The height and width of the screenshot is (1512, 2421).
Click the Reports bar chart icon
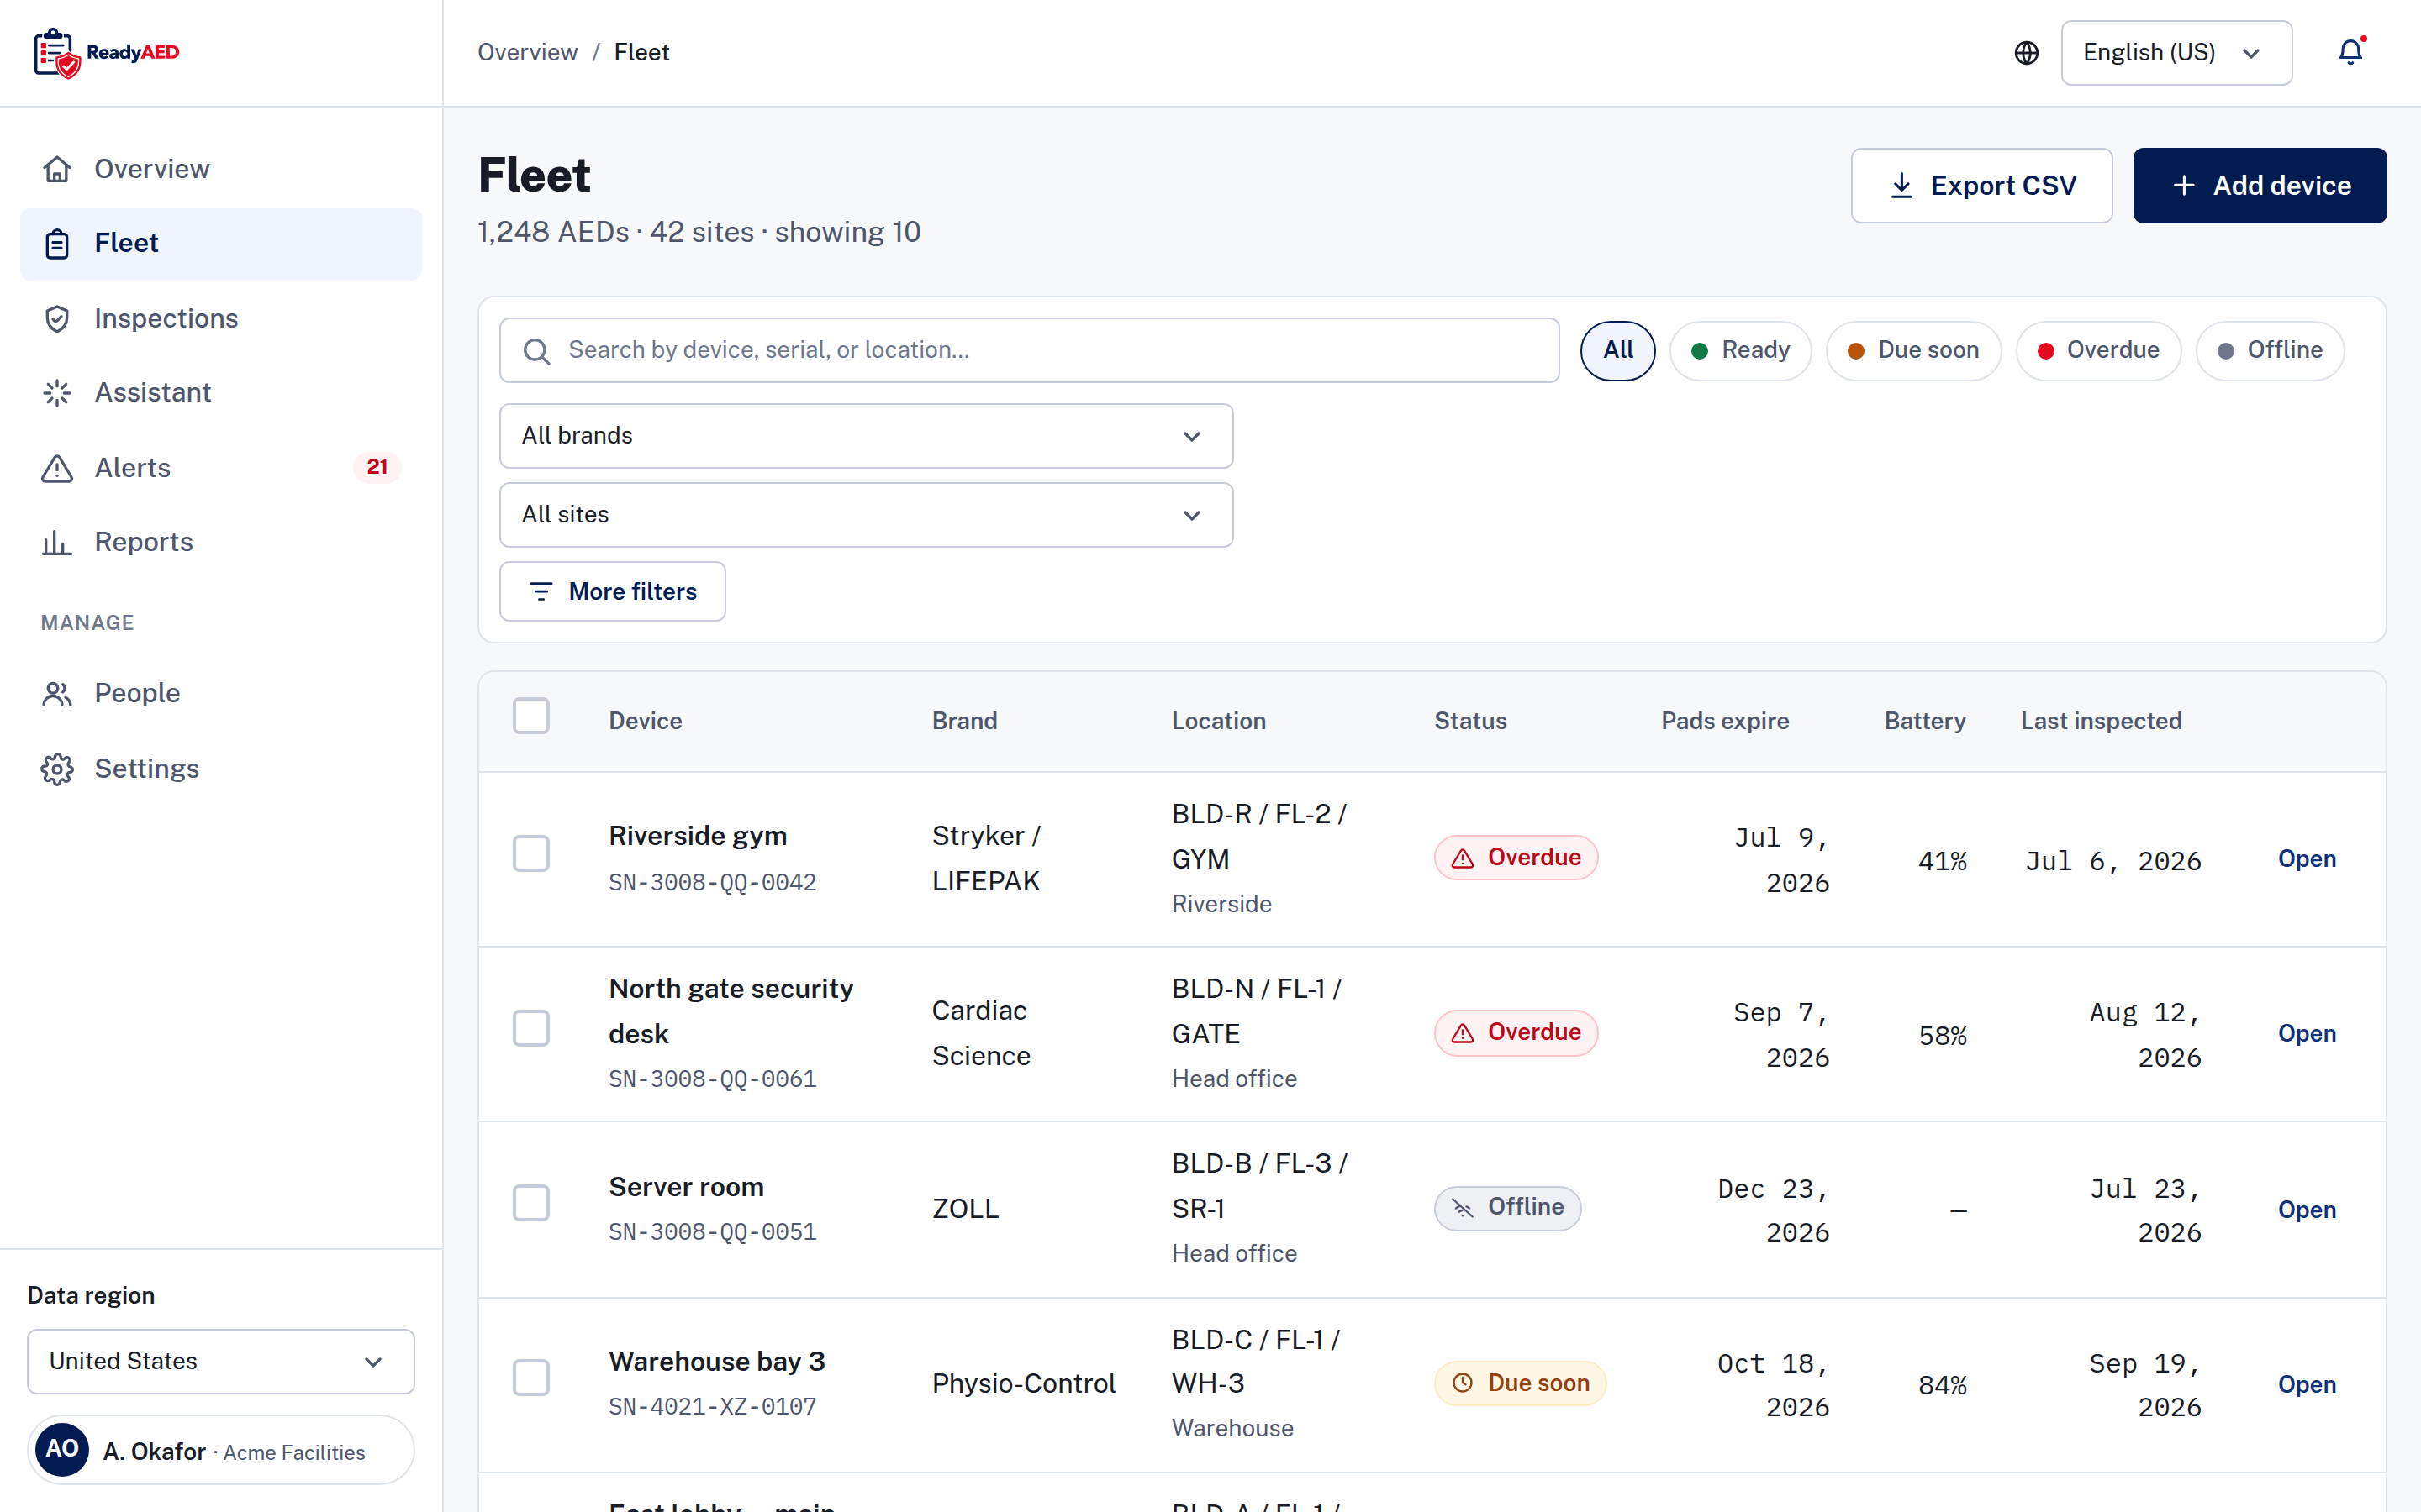point(57,542)
